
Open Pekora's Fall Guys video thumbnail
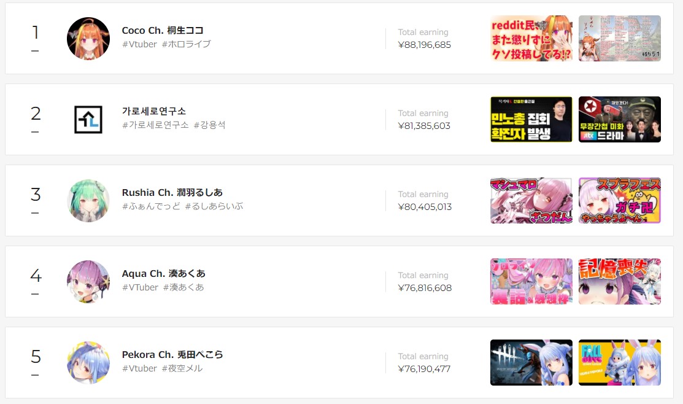[x=619, y=363]
